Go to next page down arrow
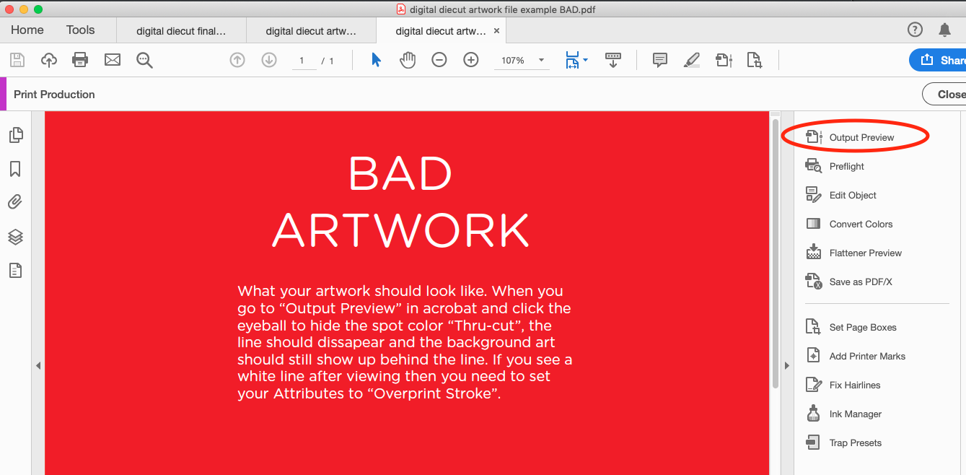The width and height of the screenshot is (966, 475). click(269, 61)
